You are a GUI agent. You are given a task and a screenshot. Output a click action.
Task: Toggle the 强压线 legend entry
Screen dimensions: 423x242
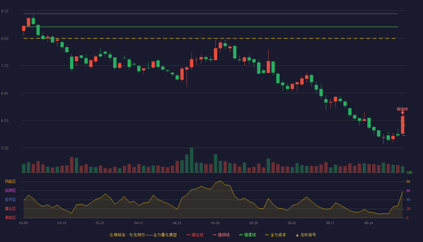coord(195,235)
